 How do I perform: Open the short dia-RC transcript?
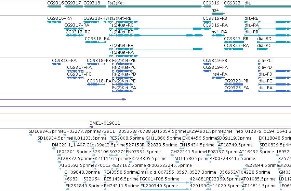(263, 49)
